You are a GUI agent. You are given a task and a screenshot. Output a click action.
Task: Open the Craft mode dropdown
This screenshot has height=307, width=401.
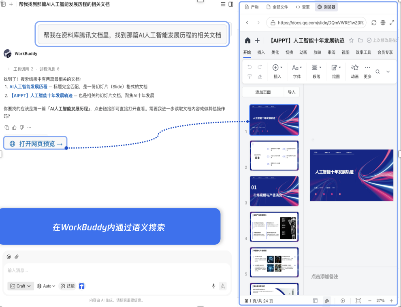coord(21,286)
